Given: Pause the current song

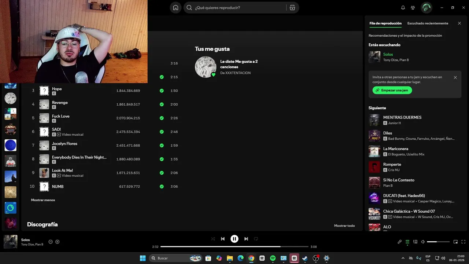Looking at the screenshot, I should click(234, 239).
